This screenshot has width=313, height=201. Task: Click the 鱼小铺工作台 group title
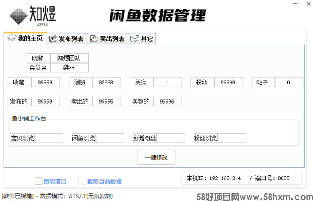29,118
